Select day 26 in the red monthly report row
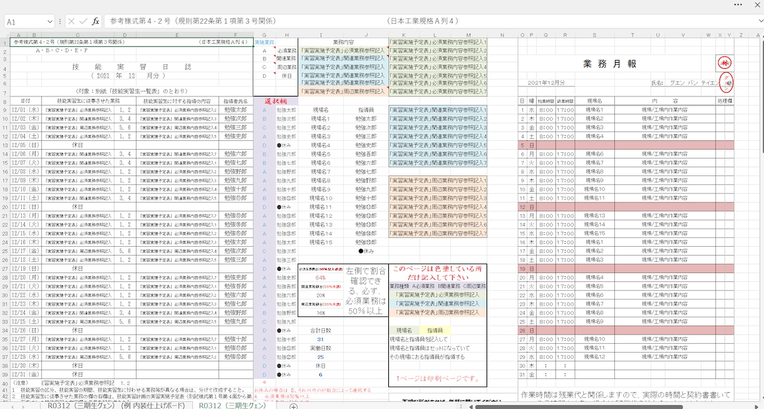Screen dimensions: 764x409 (x=522, y=329)
